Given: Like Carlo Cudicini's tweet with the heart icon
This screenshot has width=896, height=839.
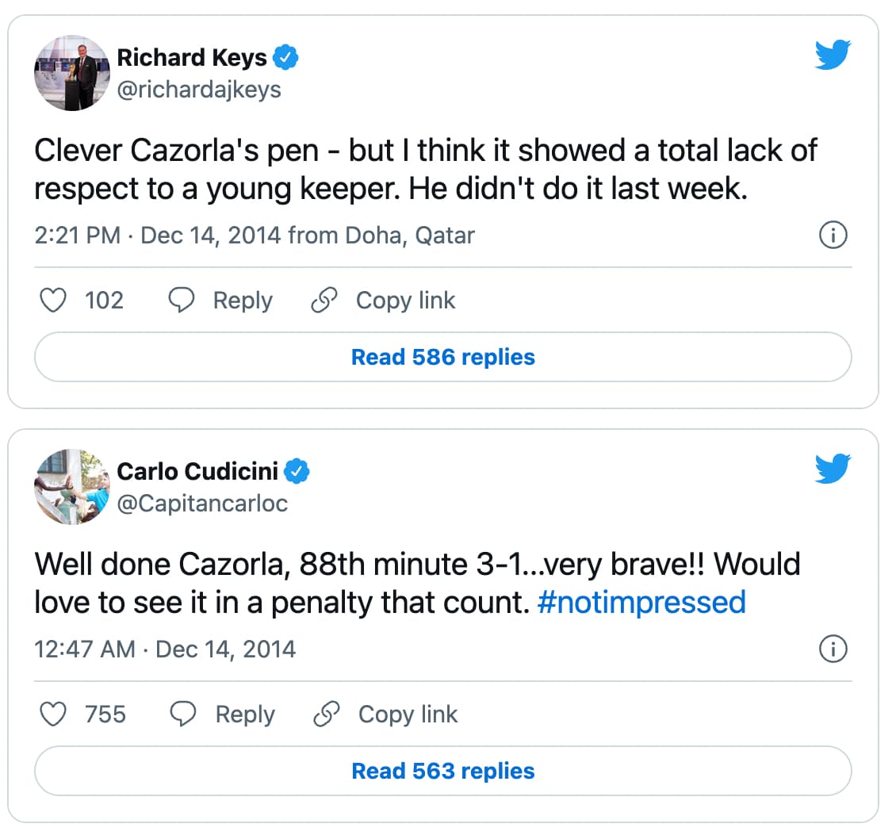Looking at the screenshot, I should pos(53,714).
